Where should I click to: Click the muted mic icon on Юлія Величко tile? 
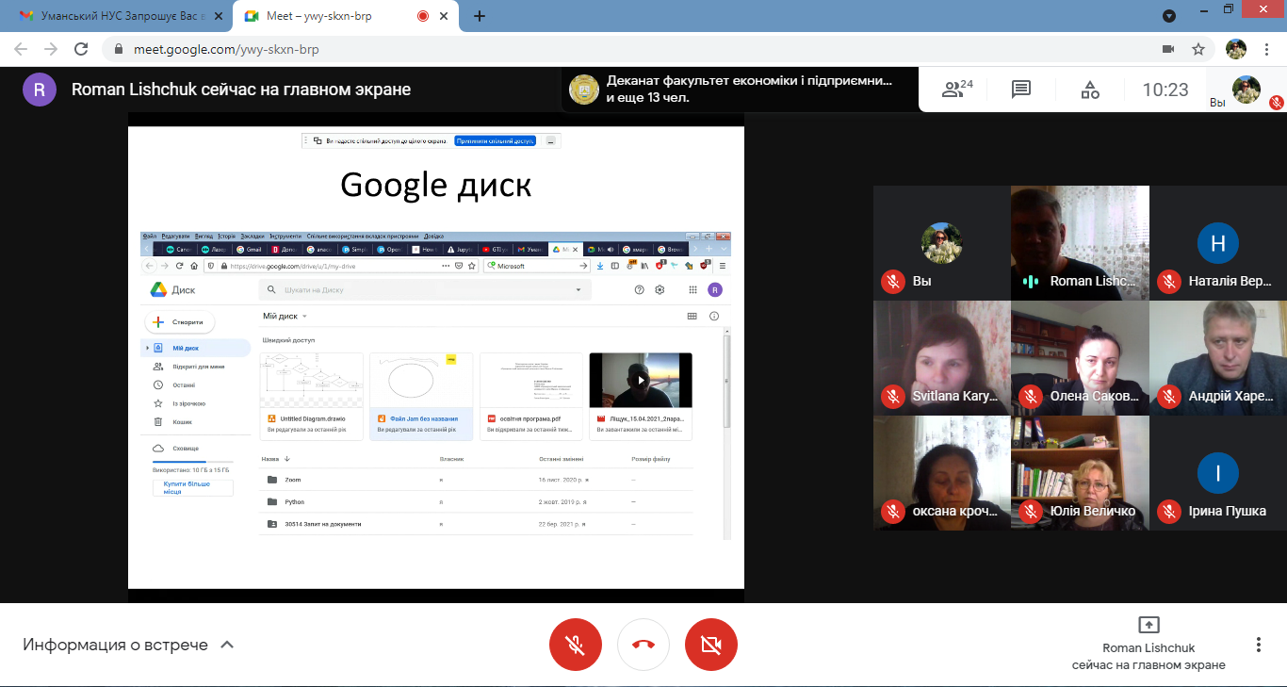pyautogui.click(x=1031, y=511)
